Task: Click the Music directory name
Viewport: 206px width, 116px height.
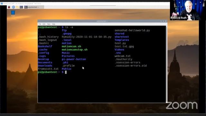Action: coord(66,53)
